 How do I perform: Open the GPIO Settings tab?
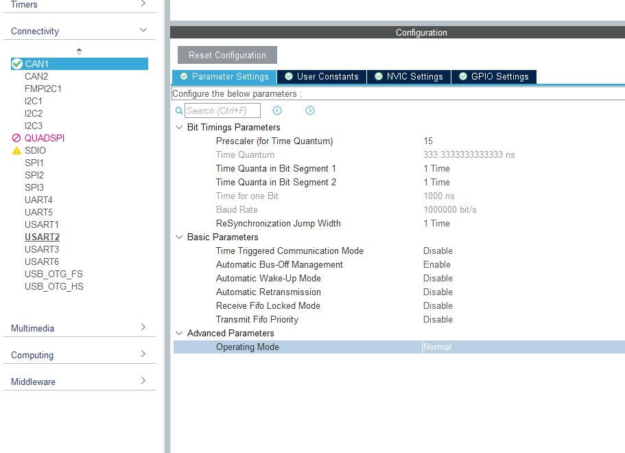point(494,77)
